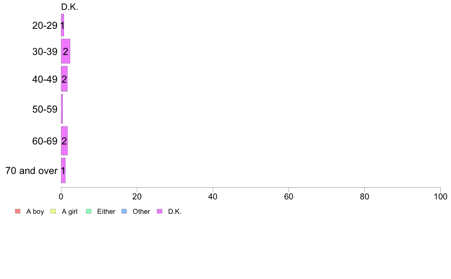Screen dimensions: 451x279
Task: Click the 60 tick on the x-axis
Action: click(289, 196)
